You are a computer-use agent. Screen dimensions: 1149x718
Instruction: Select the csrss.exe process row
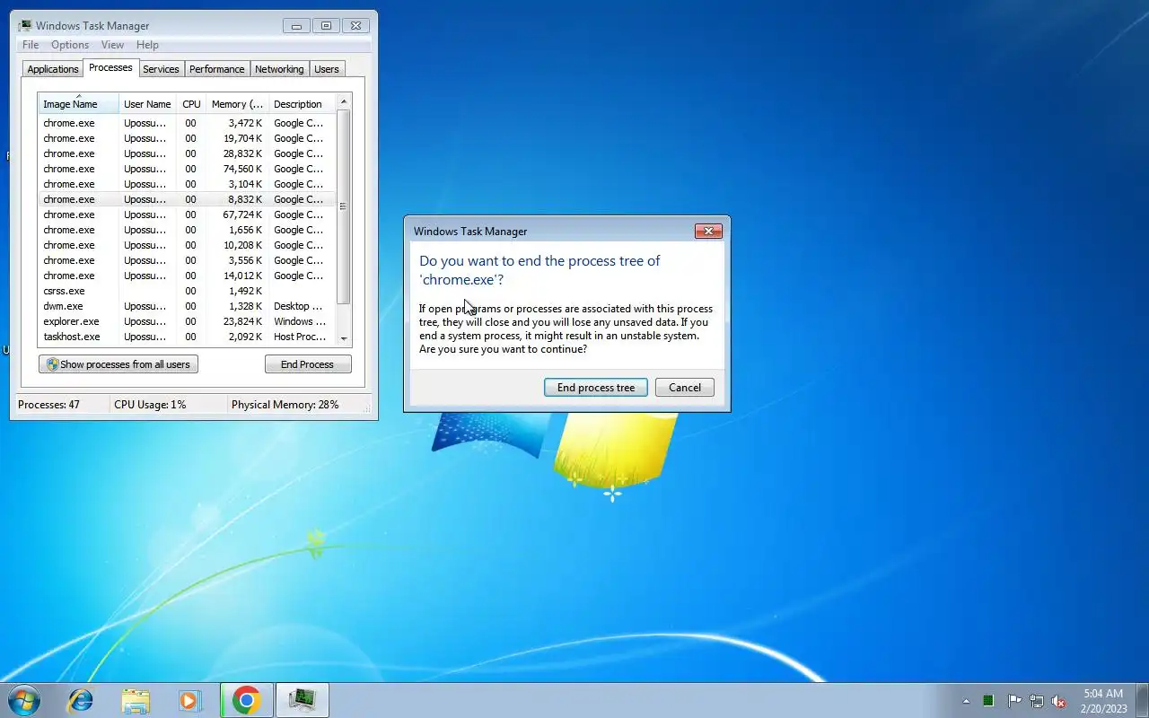(x=187, y=291)
